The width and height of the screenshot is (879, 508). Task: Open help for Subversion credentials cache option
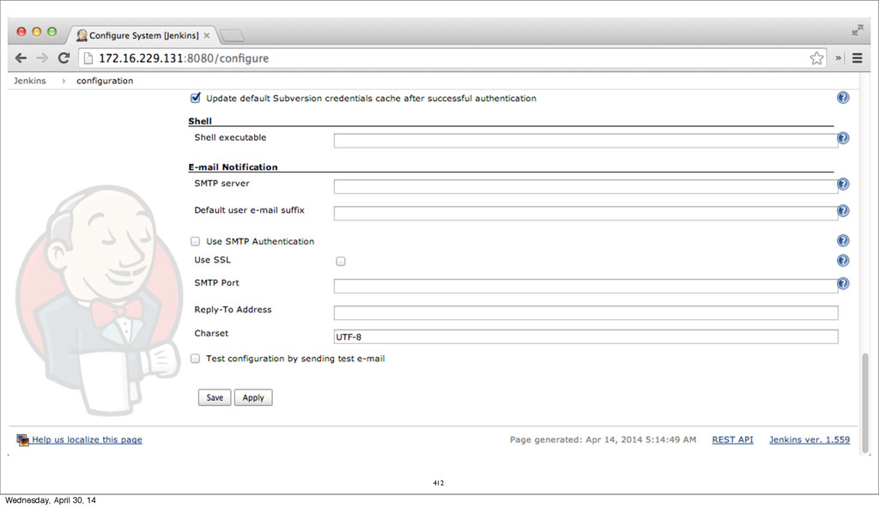point(843,98)
